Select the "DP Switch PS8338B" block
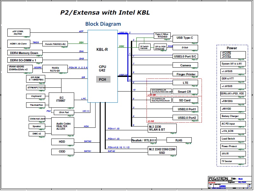271x191 pixels. [145, 47]
